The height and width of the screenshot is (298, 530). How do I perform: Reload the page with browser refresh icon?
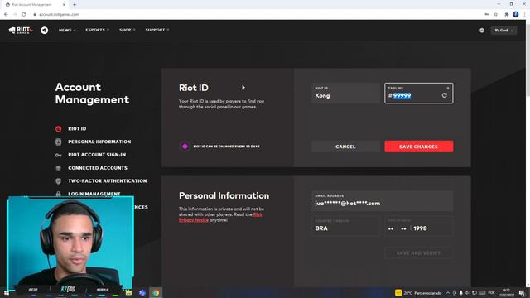[x=24, y=15]
